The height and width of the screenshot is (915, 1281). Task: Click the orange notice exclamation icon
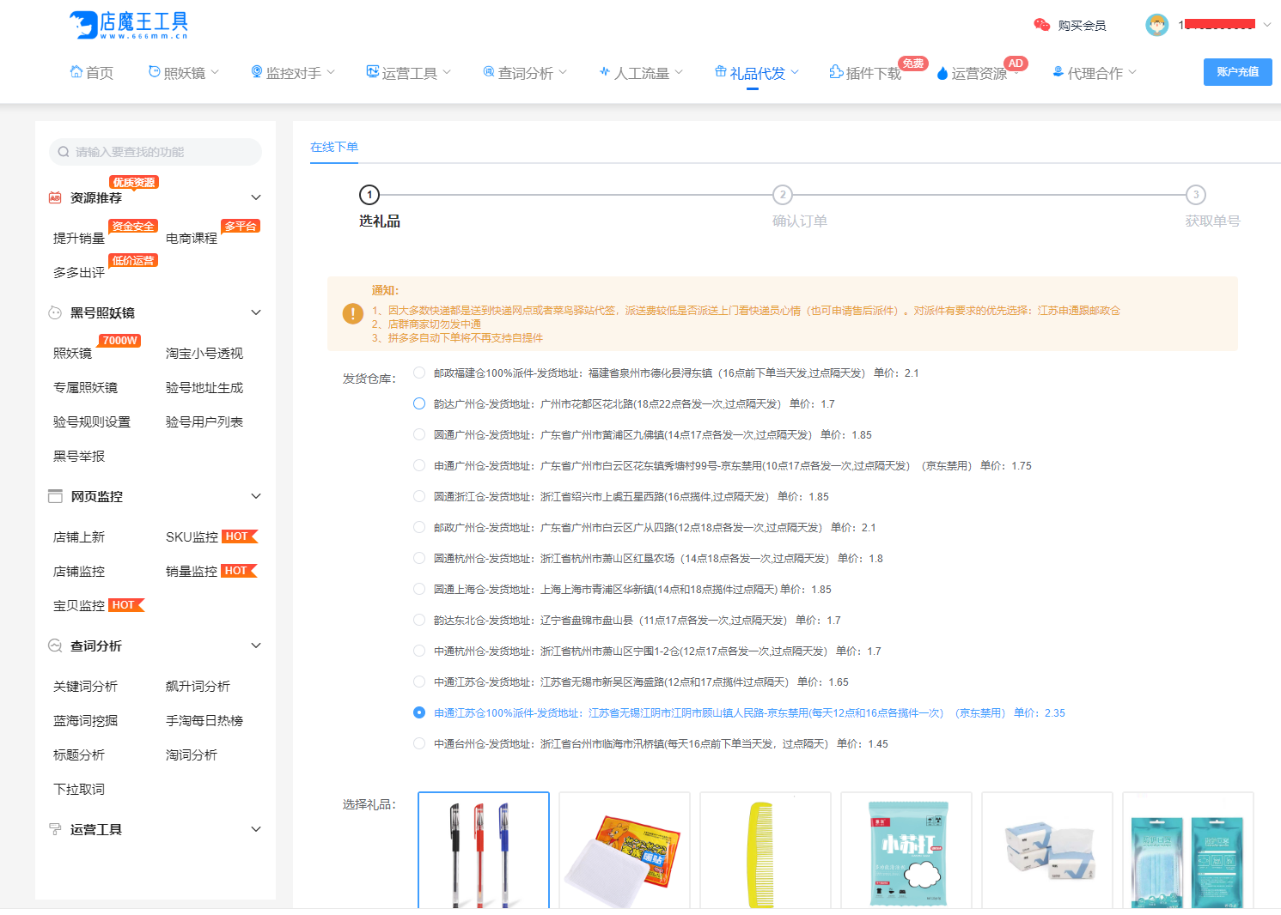tap(353, 314)
